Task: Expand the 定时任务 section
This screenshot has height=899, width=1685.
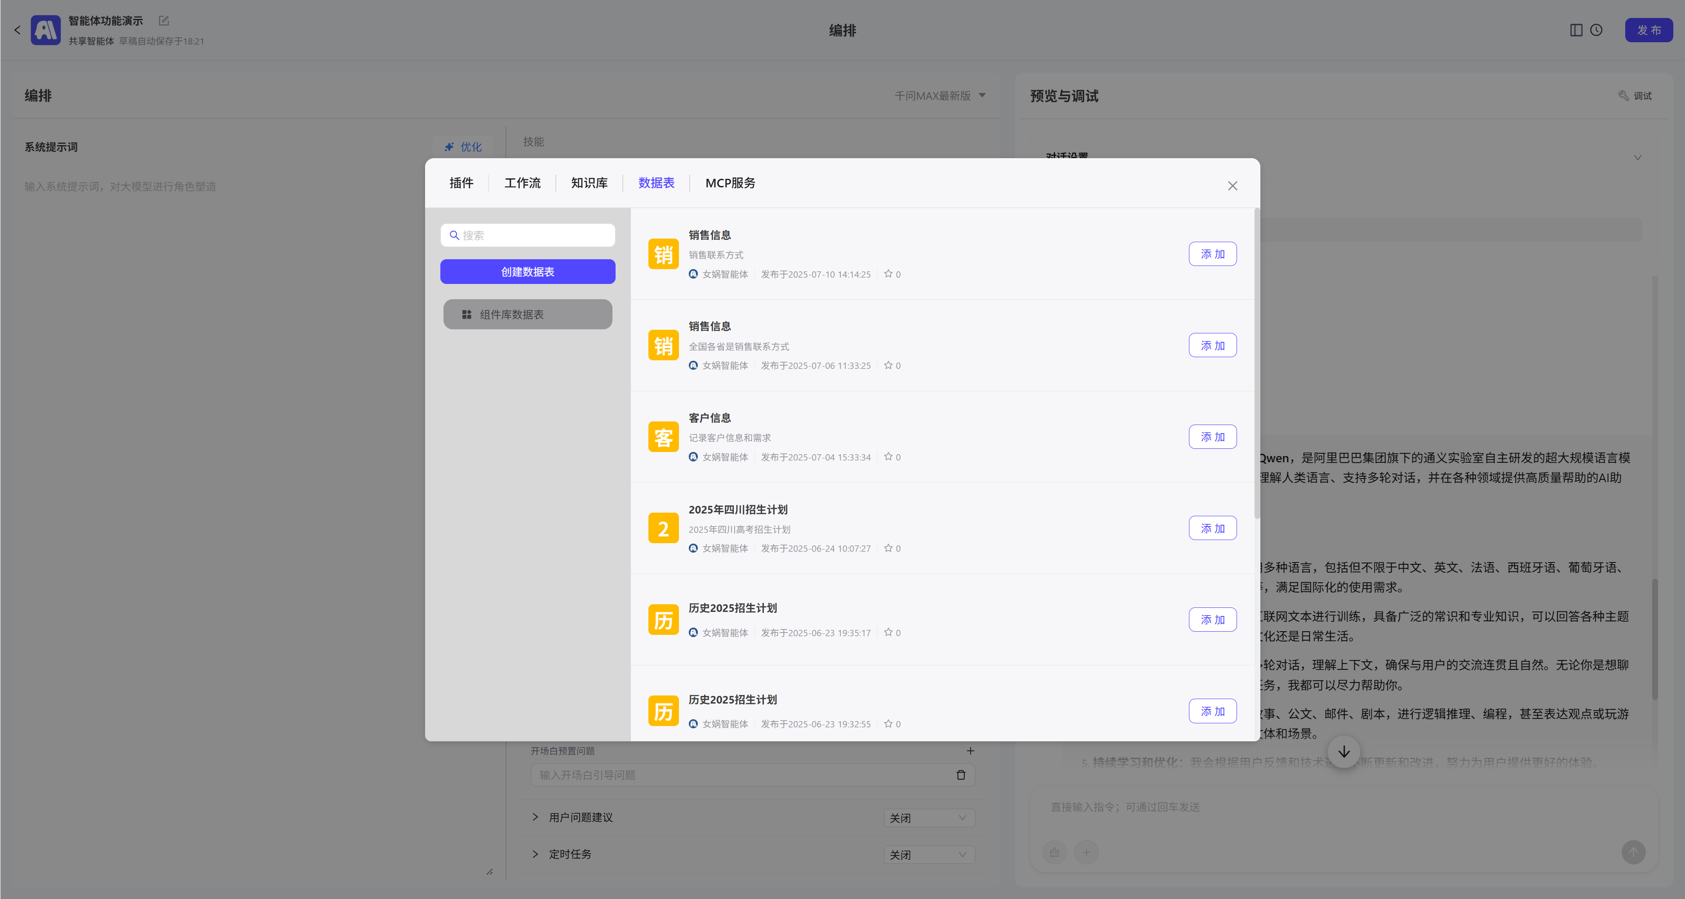Action: pos(535,854)
